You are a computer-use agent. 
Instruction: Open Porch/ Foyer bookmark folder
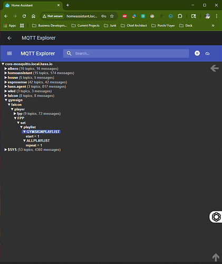163,26
